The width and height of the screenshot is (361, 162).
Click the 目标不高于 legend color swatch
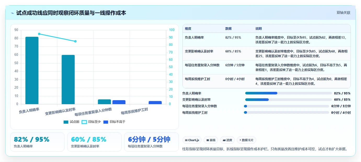106,122
